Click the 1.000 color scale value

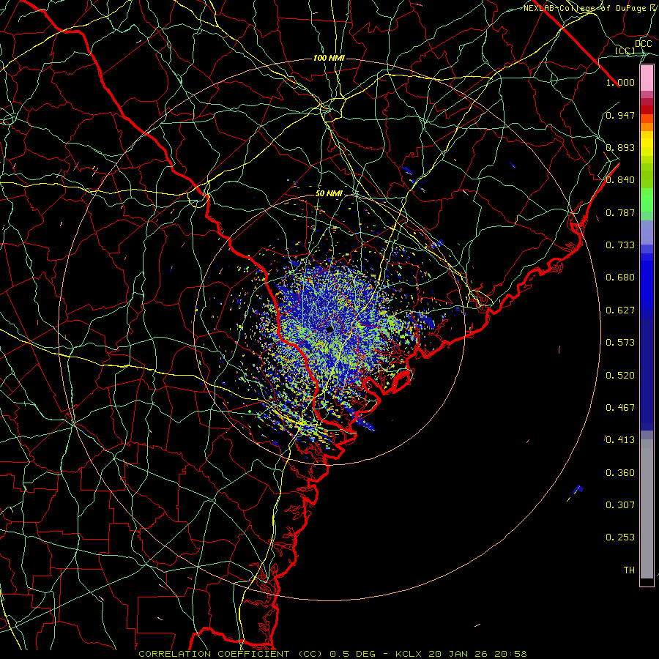tap(620, 82)
